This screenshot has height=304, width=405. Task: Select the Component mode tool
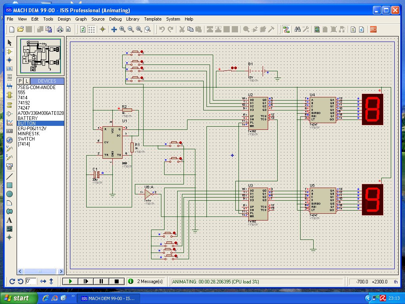coord(9,51)
